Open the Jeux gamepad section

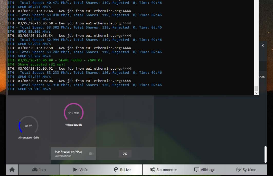[x=39, y=170]
